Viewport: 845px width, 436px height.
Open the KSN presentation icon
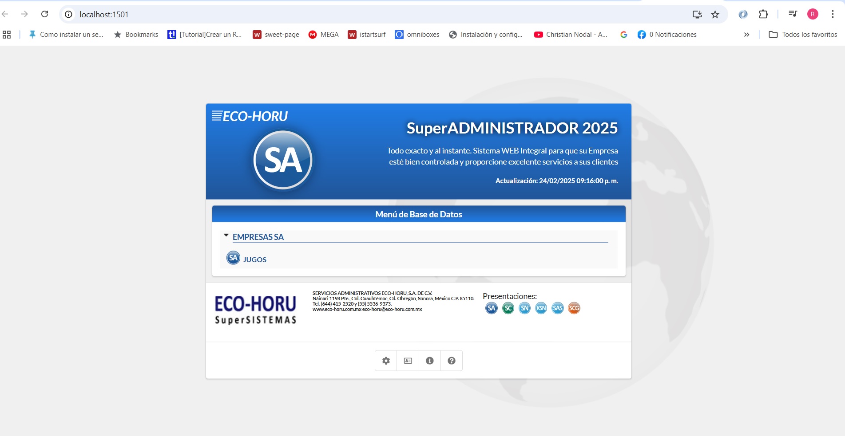pyautogui.click(x=540, y=308)
